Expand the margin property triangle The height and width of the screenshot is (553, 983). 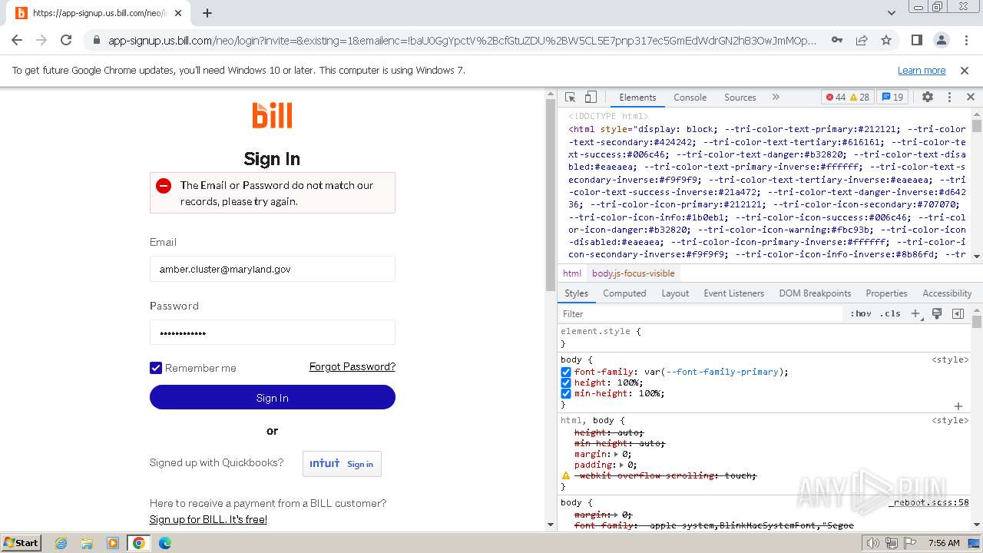[x=617, y=454]
